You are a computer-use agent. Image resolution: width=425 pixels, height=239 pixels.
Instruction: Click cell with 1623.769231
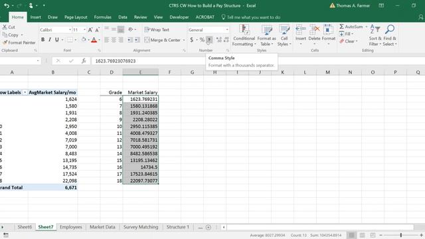[x=140, y=99]
